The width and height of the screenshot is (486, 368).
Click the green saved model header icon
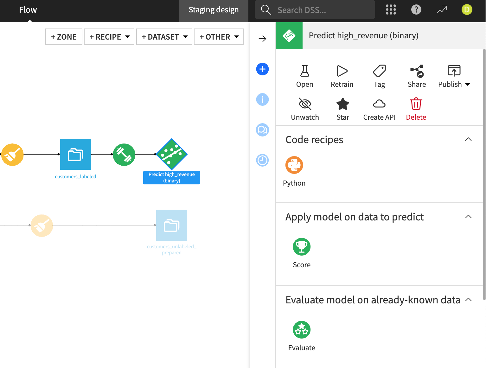pyautogui.click(x=289, y=35)
